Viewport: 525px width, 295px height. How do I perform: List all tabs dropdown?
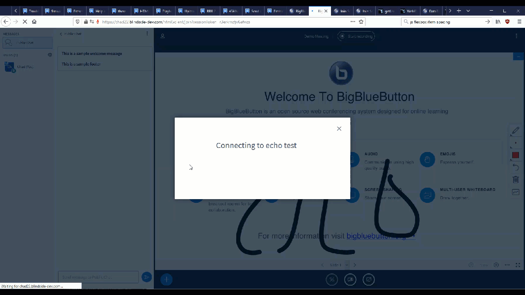pos(468,11)
